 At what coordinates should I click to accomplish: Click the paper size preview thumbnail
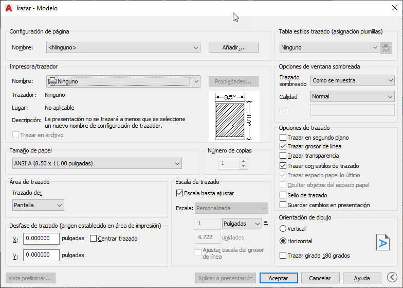pyautogui.click(x=234, y=116)
